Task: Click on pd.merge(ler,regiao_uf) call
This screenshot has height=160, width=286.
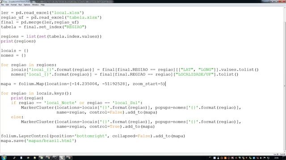Action: 50,22
